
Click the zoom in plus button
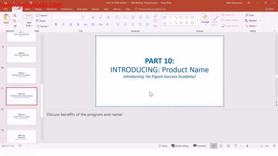pyautogui.click(x=262, y=146)
